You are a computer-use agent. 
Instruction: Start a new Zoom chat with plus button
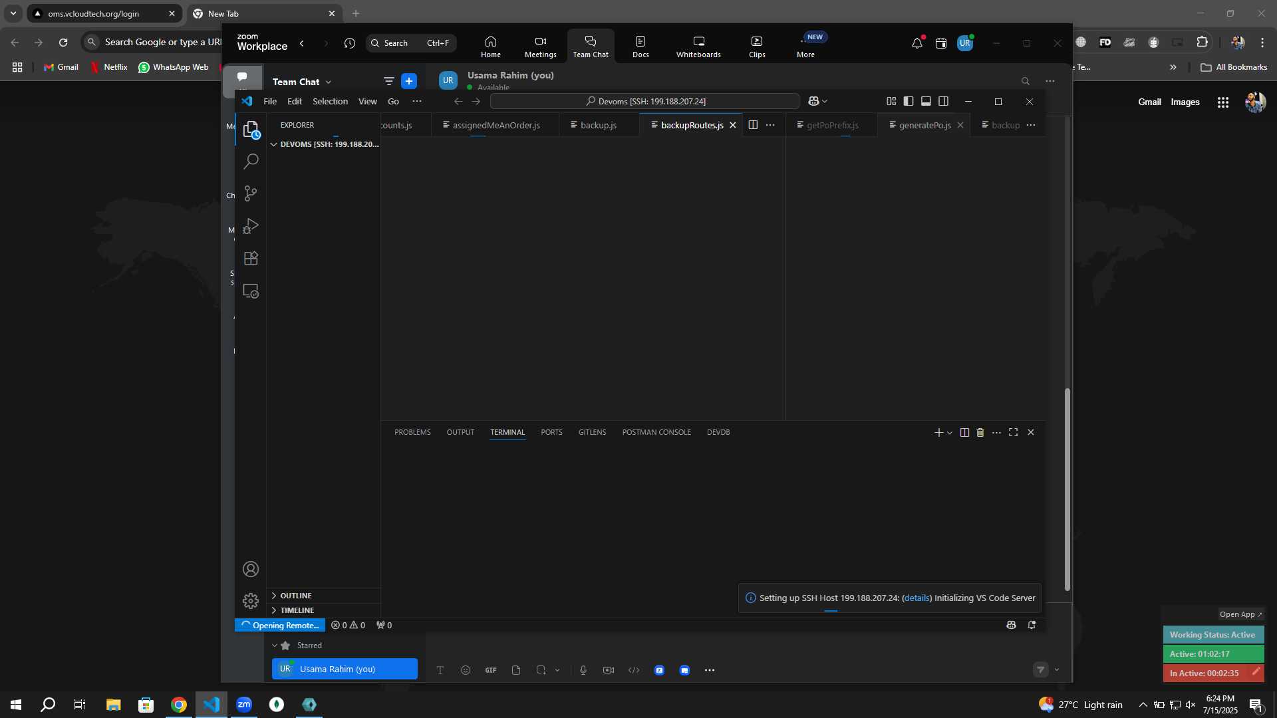click(x=409, y=81)
